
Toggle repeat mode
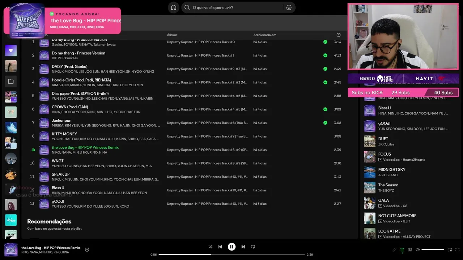coord(253,247)
